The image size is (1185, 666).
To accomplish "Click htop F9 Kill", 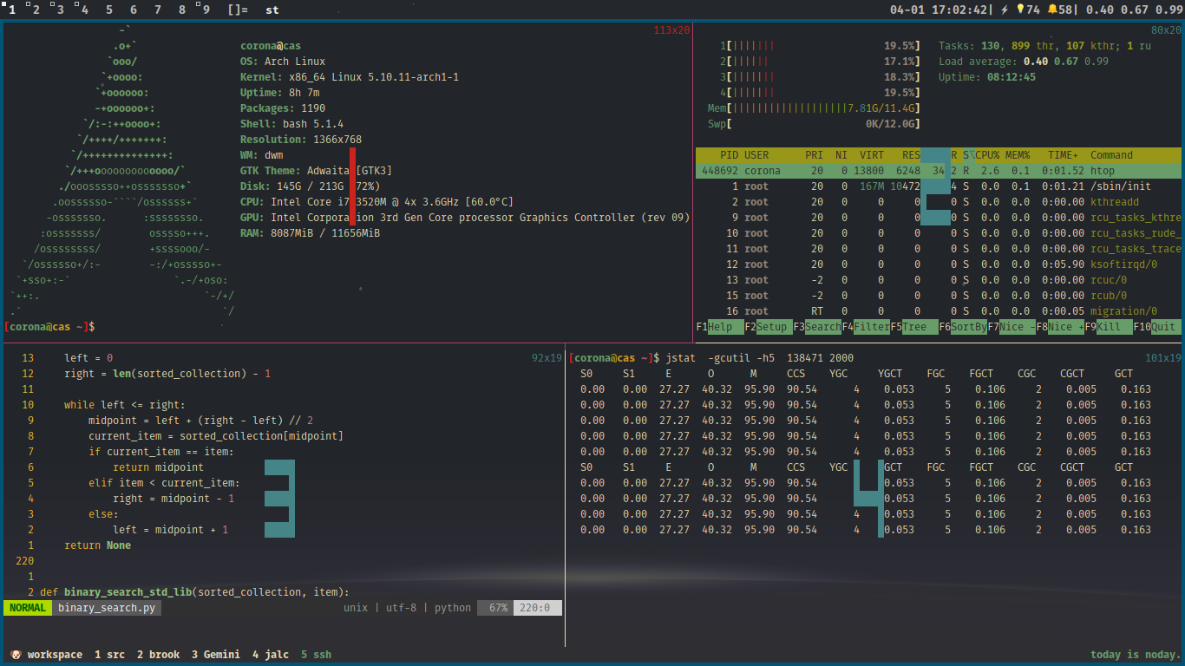I will (1108, 327).
